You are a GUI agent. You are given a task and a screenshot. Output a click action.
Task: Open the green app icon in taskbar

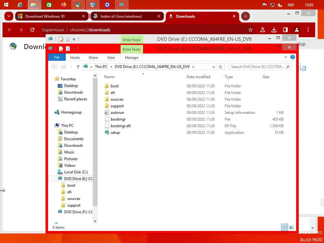49,5
